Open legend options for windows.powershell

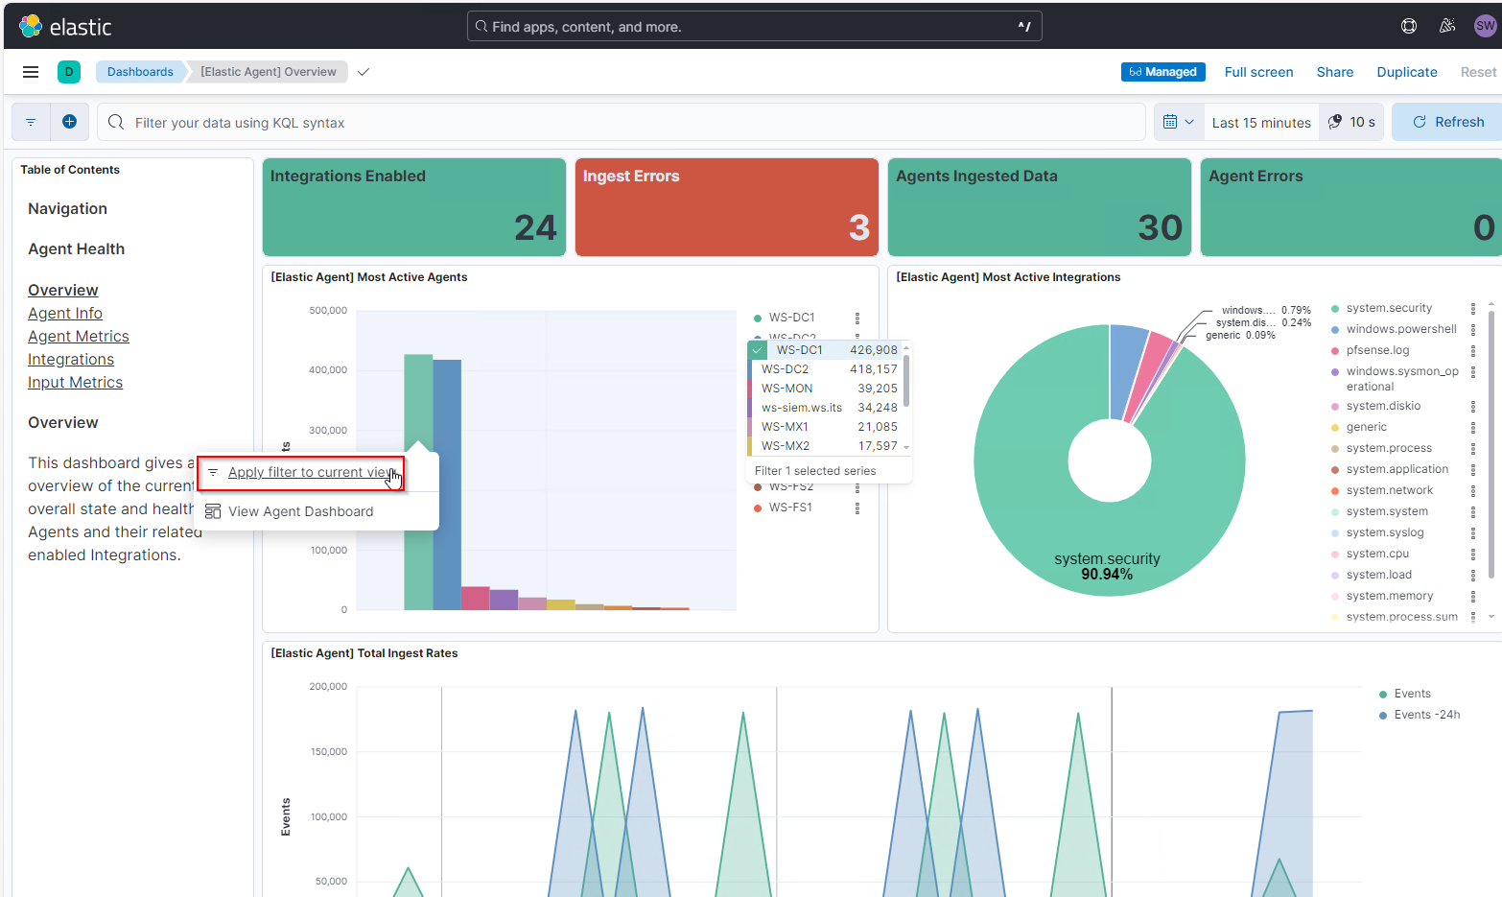pos(1473,329)
